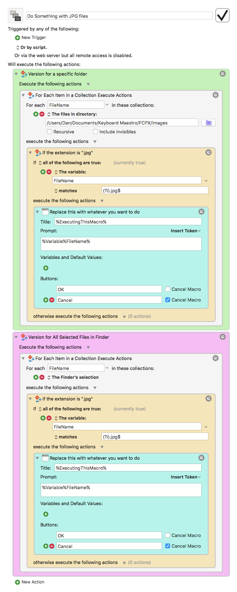The height and width of the screenshot is (592, 237).
Task: Check 'Cancel Macro' for the OK button in the green group
Action: [x=168, y=289]
